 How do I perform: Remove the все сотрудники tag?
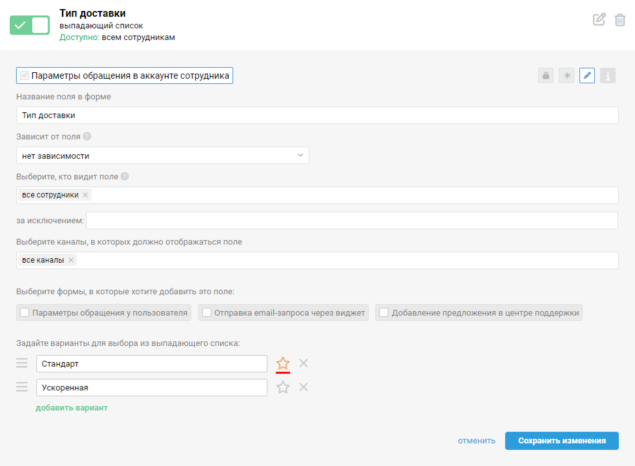point(85,195)
